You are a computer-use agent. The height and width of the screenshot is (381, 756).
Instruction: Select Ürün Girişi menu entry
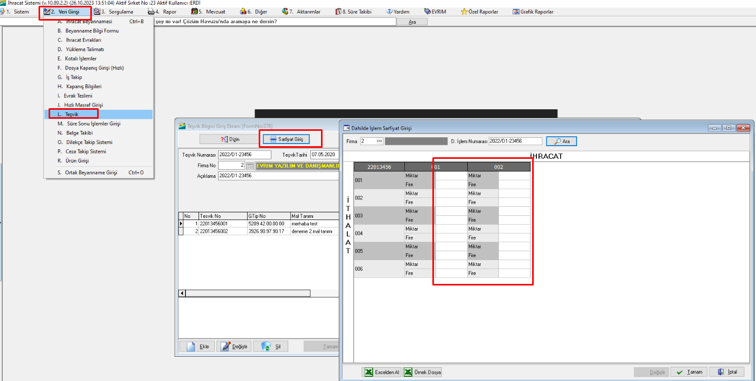(x=99, y=160)
